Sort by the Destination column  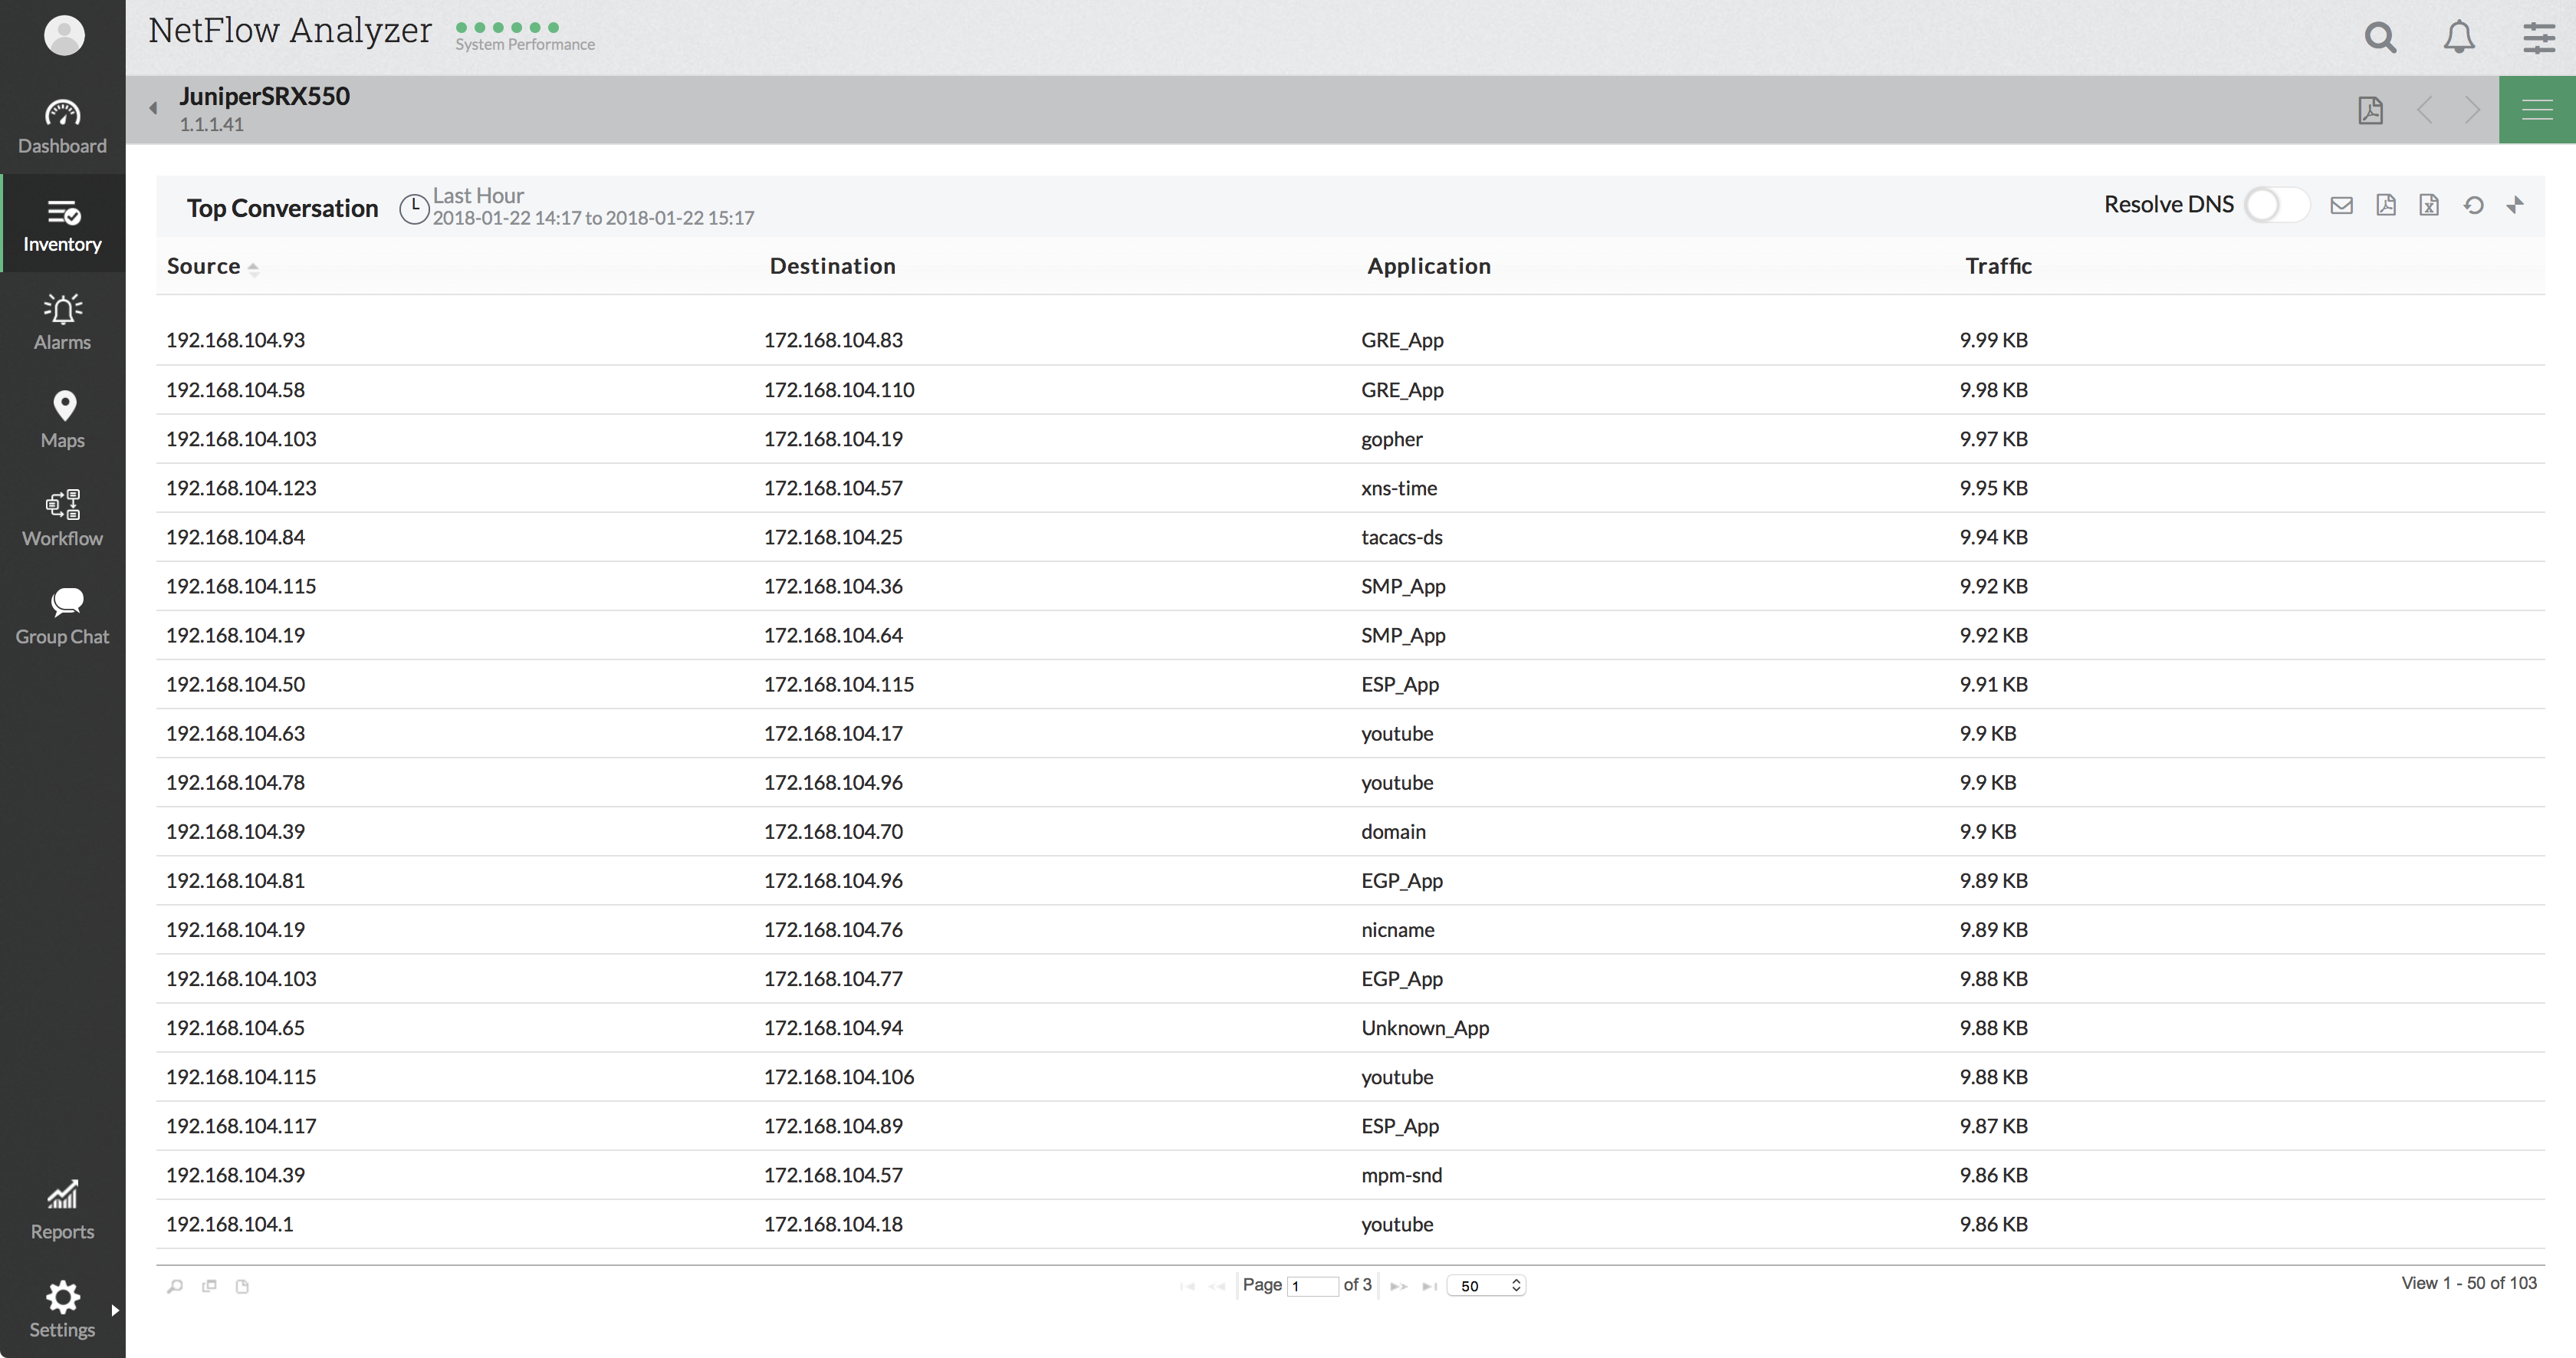pyautogui.click(x=832, y=266)
